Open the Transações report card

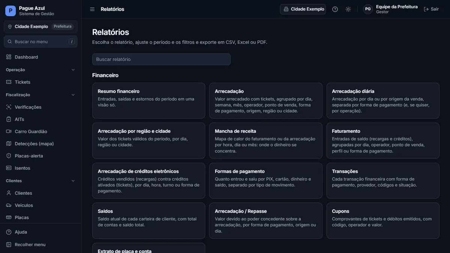pyautogui.click(x=383, y=181)
